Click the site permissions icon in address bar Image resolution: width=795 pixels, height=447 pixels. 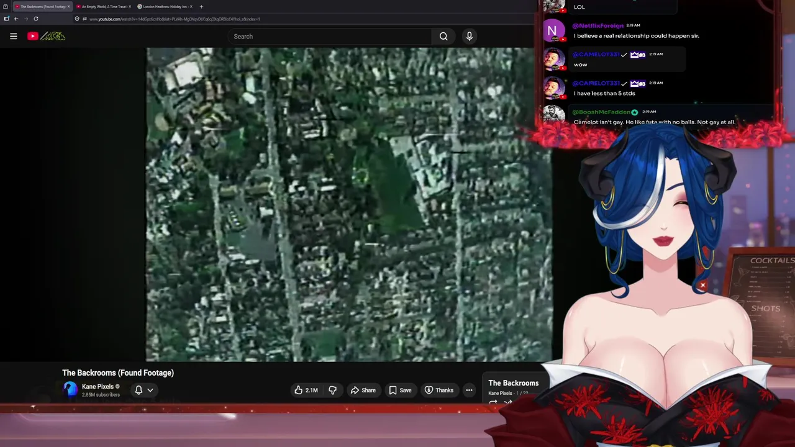[84, 19]
